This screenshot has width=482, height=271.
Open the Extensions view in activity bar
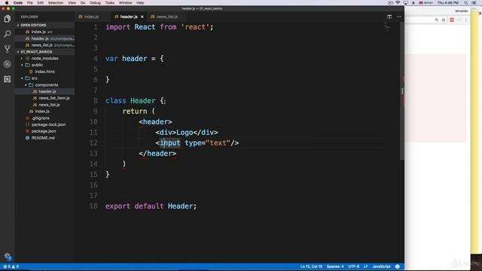tap(7, 79)
